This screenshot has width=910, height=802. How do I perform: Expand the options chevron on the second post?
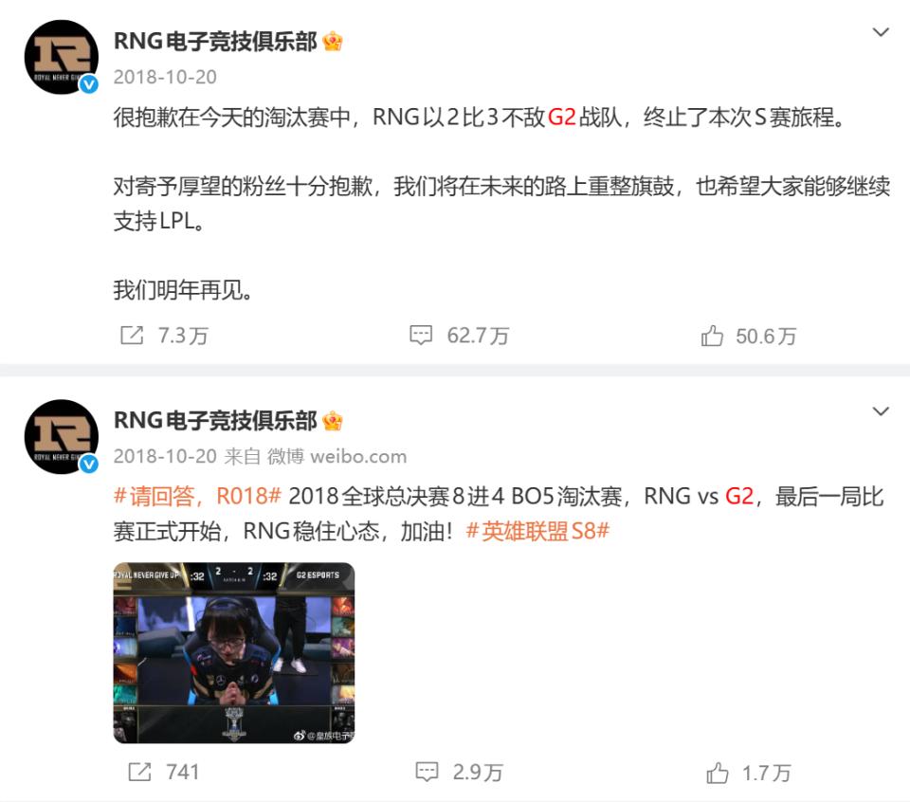click(x=881, y=412)
